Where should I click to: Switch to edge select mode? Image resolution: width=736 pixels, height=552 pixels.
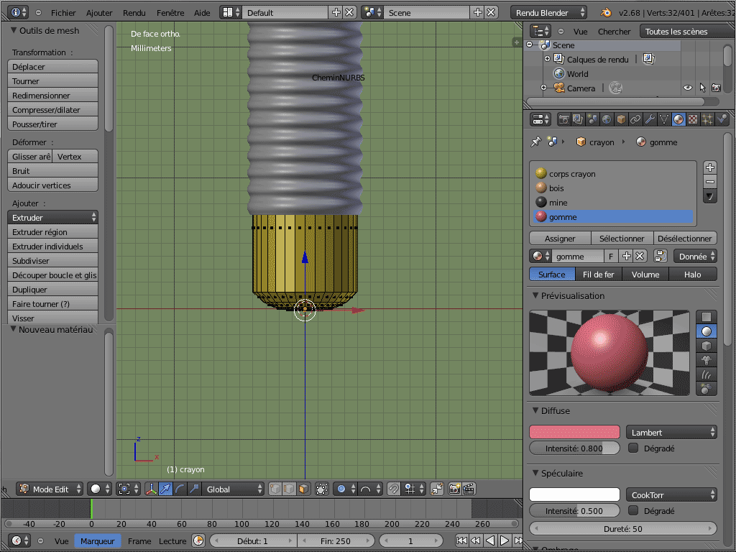(289, 489)
